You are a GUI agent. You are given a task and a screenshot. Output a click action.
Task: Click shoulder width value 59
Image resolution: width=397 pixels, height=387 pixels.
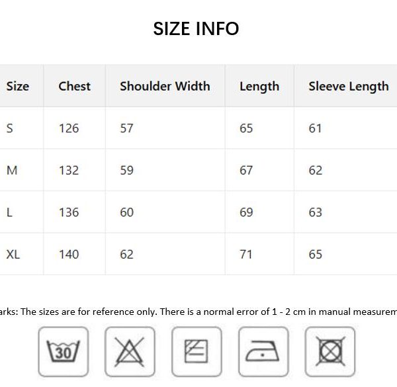tap(126, 170)
